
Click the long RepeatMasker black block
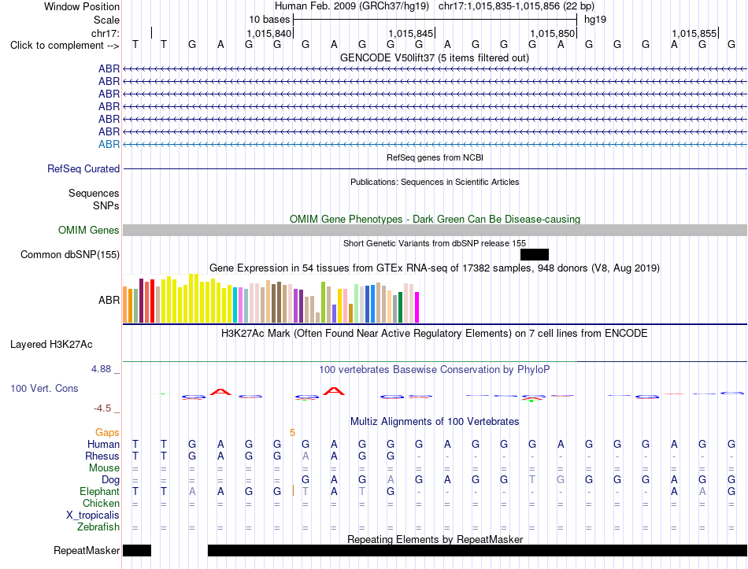477,550
